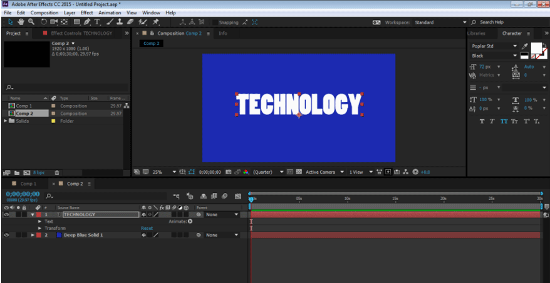Expand the Text property group

coord(39,221)
